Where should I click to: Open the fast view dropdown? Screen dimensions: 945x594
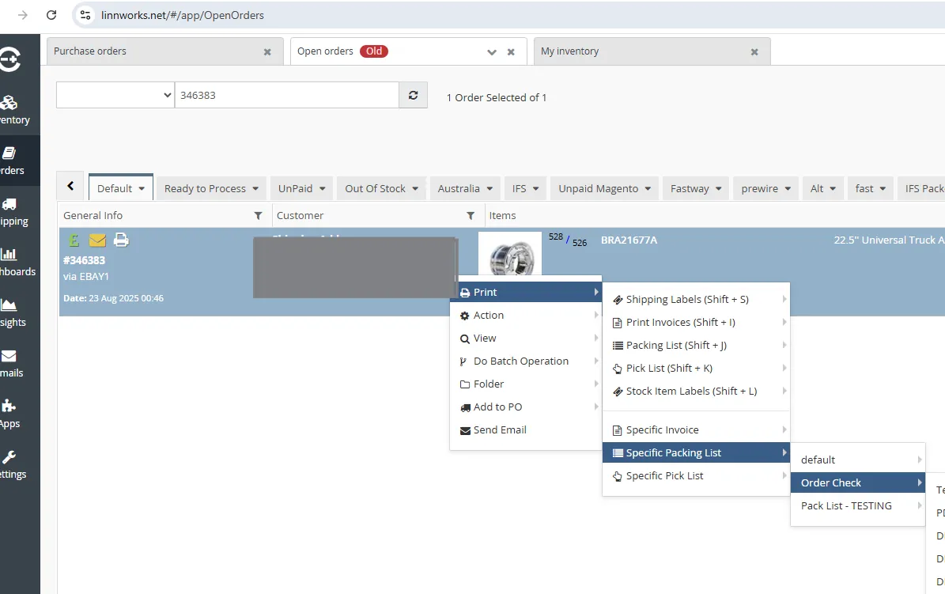pos(883,189)
